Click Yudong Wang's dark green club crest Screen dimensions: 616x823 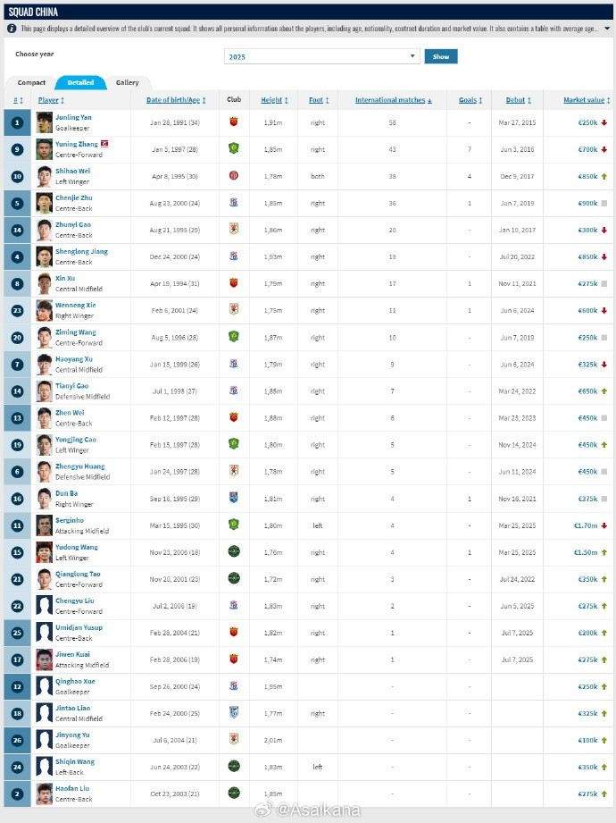pos(234,551)
